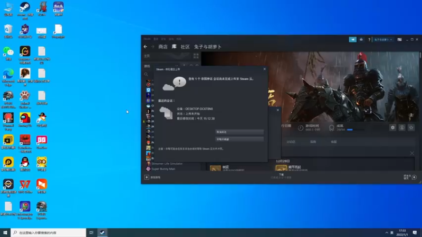Open the 讨论区 discussions link
The image size is (422, 237).
pyautogui.click(x=291, y=142)
